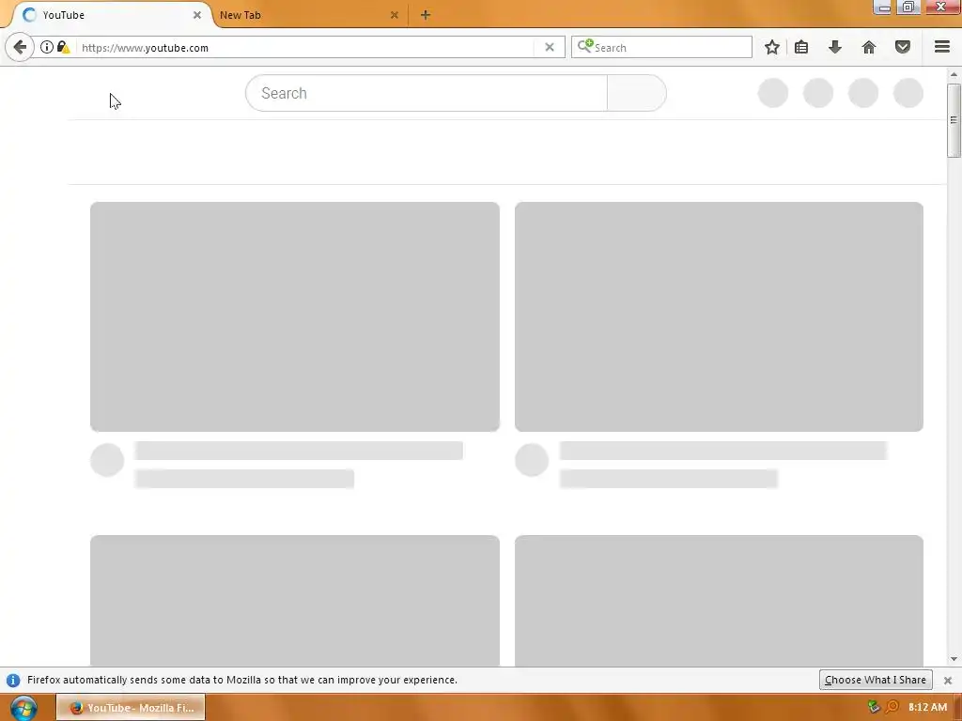Click the page vertical scrollbar thumb

(954, 120)
